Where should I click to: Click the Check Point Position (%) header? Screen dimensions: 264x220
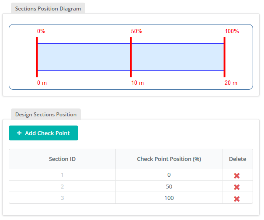[x=169, y=159]
